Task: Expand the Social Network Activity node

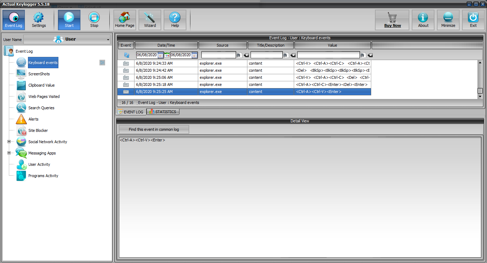Action: (9, 142)
